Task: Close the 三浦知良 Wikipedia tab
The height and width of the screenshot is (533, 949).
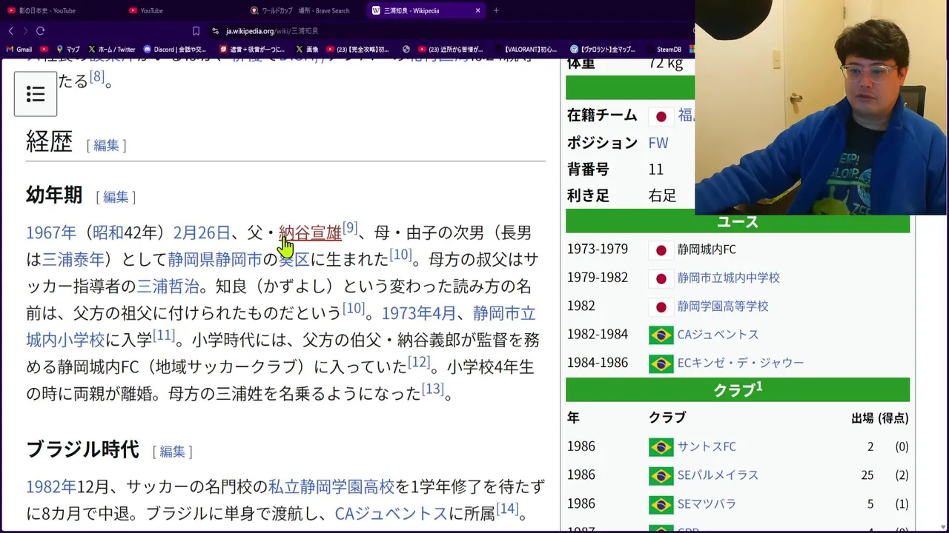Action: pos(477,10)
